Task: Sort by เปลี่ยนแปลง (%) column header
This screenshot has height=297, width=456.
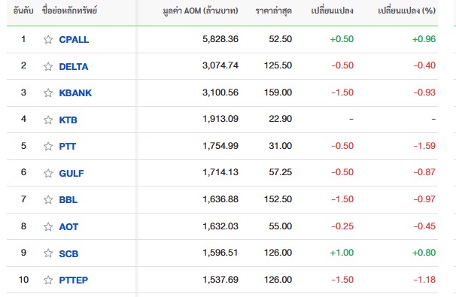Action: click(406, 11)
